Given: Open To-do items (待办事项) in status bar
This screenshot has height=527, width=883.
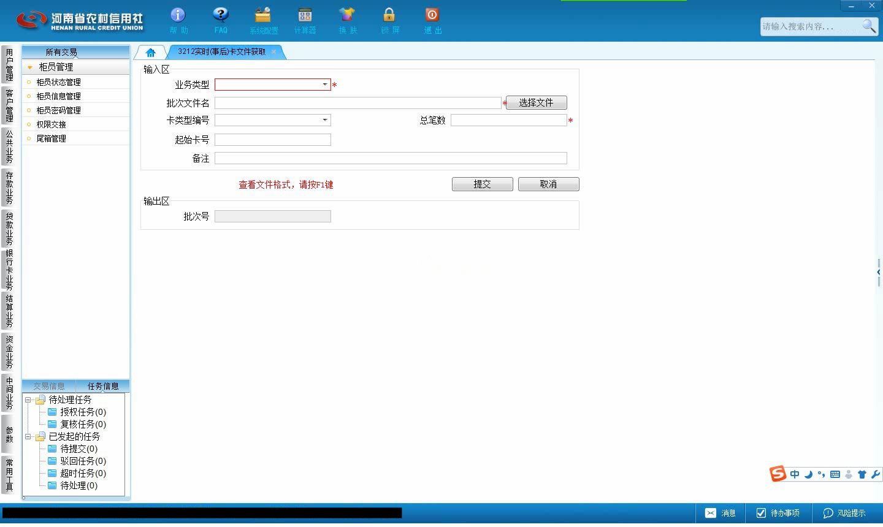Looking at the screenshot, I should click(x=778, y=513).
